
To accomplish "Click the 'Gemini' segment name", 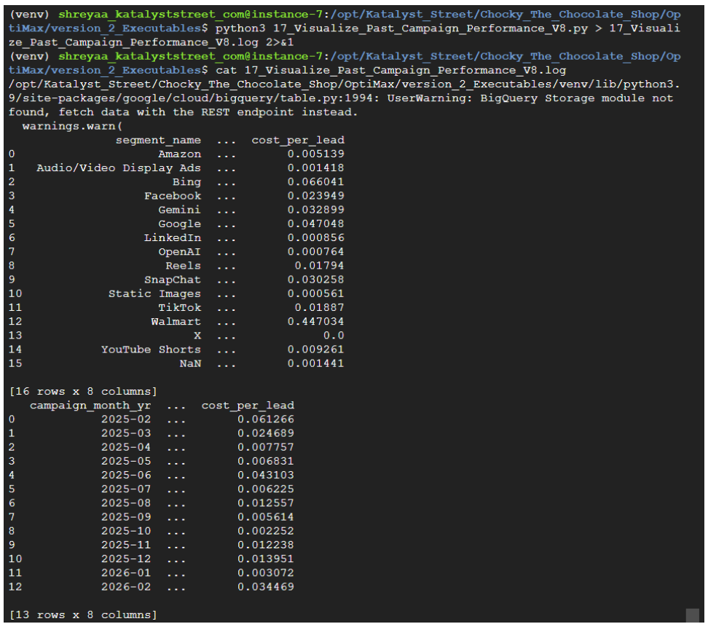I will coord(179,210).
